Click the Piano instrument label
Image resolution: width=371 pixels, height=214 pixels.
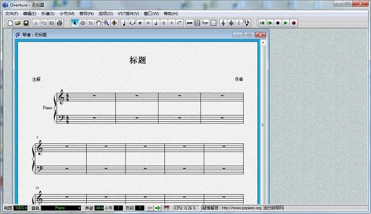pos(47,108)
